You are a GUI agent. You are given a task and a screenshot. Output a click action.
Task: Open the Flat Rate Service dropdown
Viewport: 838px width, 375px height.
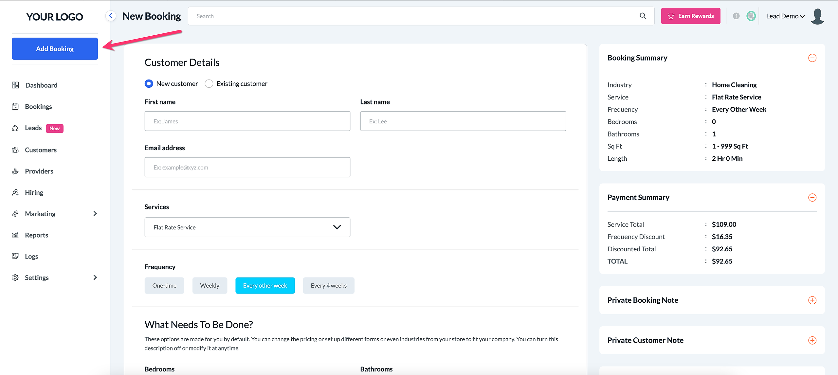[247, 227]
